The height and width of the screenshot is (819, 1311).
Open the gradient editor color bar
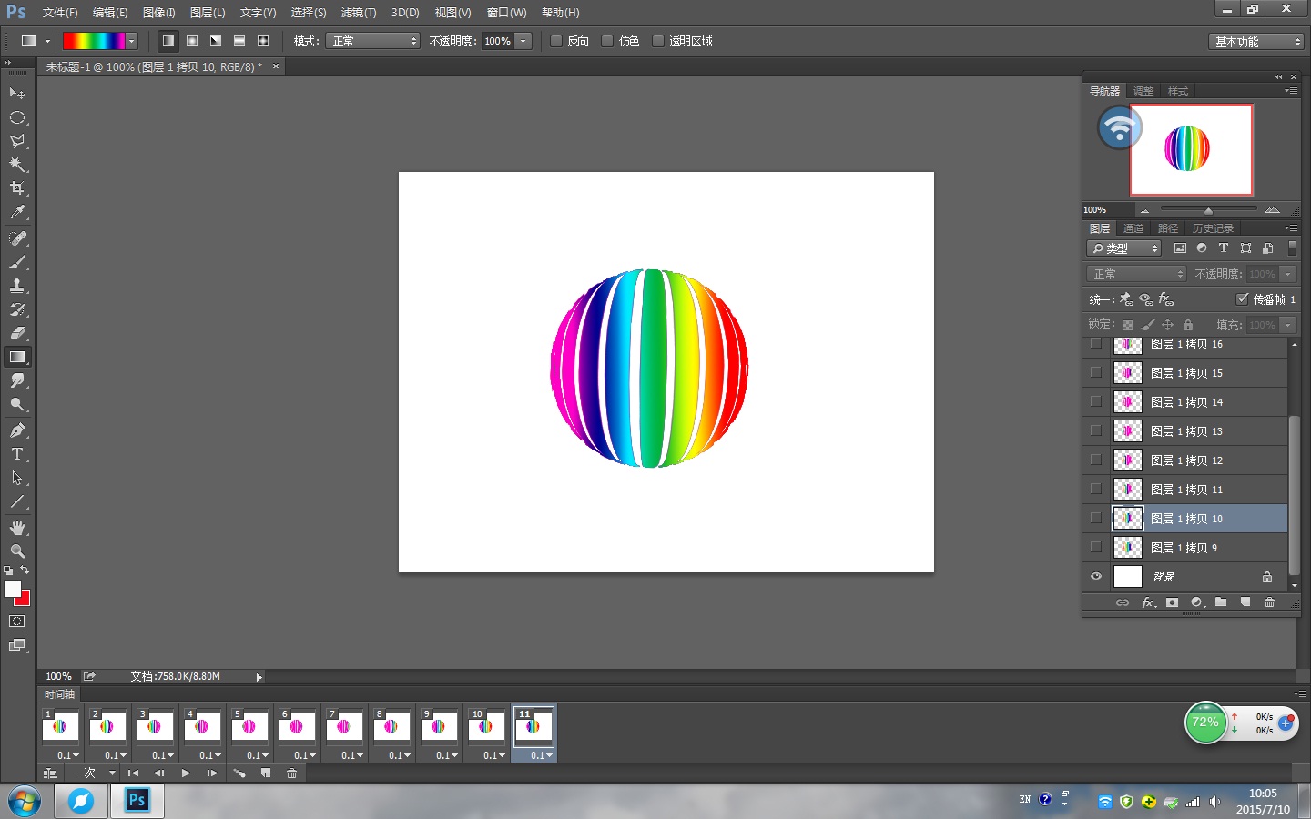(94, 41)
